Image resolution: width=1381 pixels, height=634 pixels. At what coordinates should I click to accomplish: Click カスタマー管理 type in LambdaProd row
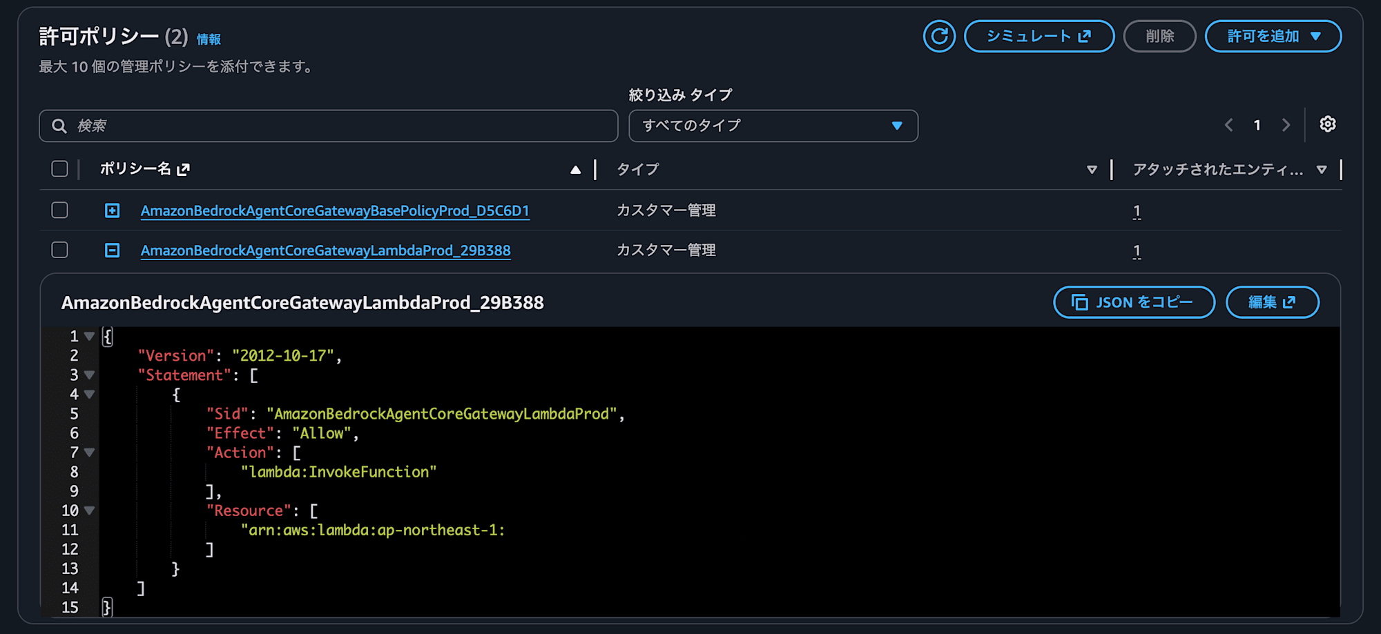666,250
